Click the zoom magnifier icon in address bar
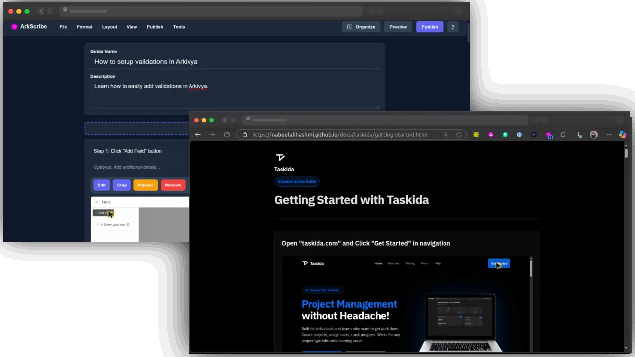 tap(445, 135)
